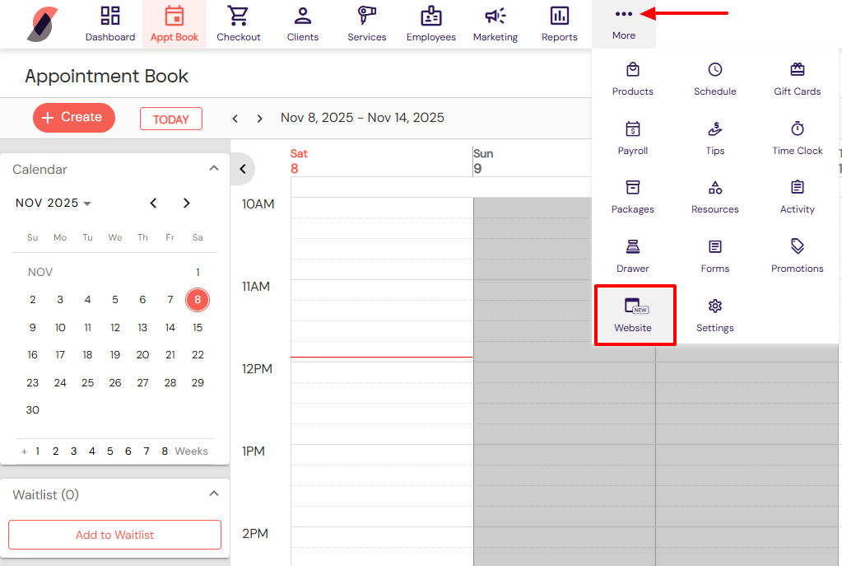Select November 15 in mini calendar
This screenshot has width=842, height=566.
pyautogui.click(x=198, y=327)
